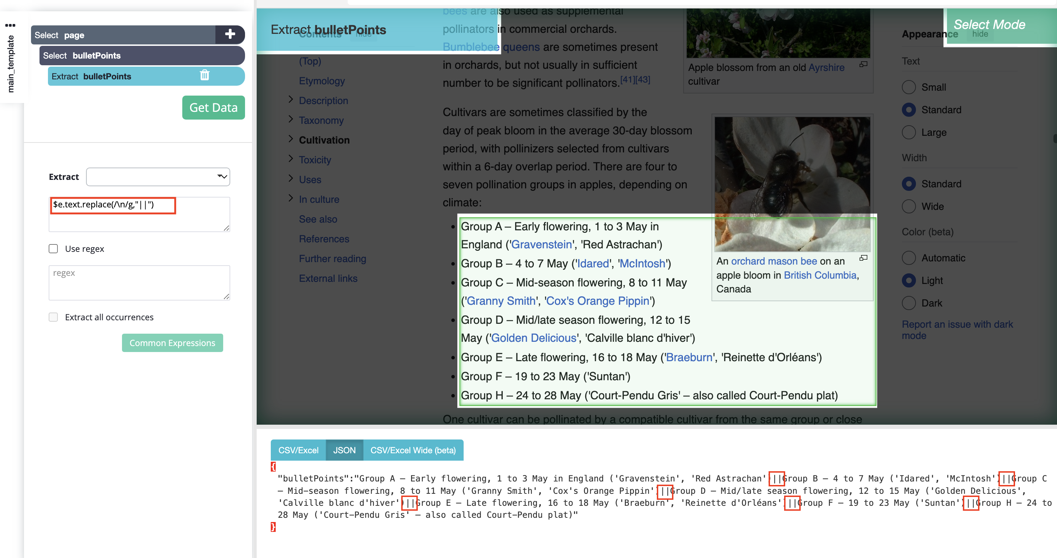Switch to the JSON tab
The height and width of the screenshot is (558, 1057).
(x=344, y=450)
